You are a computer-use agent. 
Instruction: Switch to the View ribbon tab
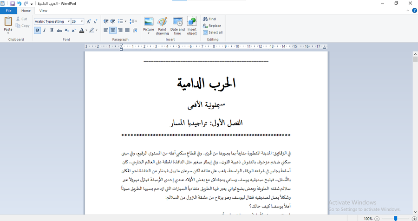(43, 11)
